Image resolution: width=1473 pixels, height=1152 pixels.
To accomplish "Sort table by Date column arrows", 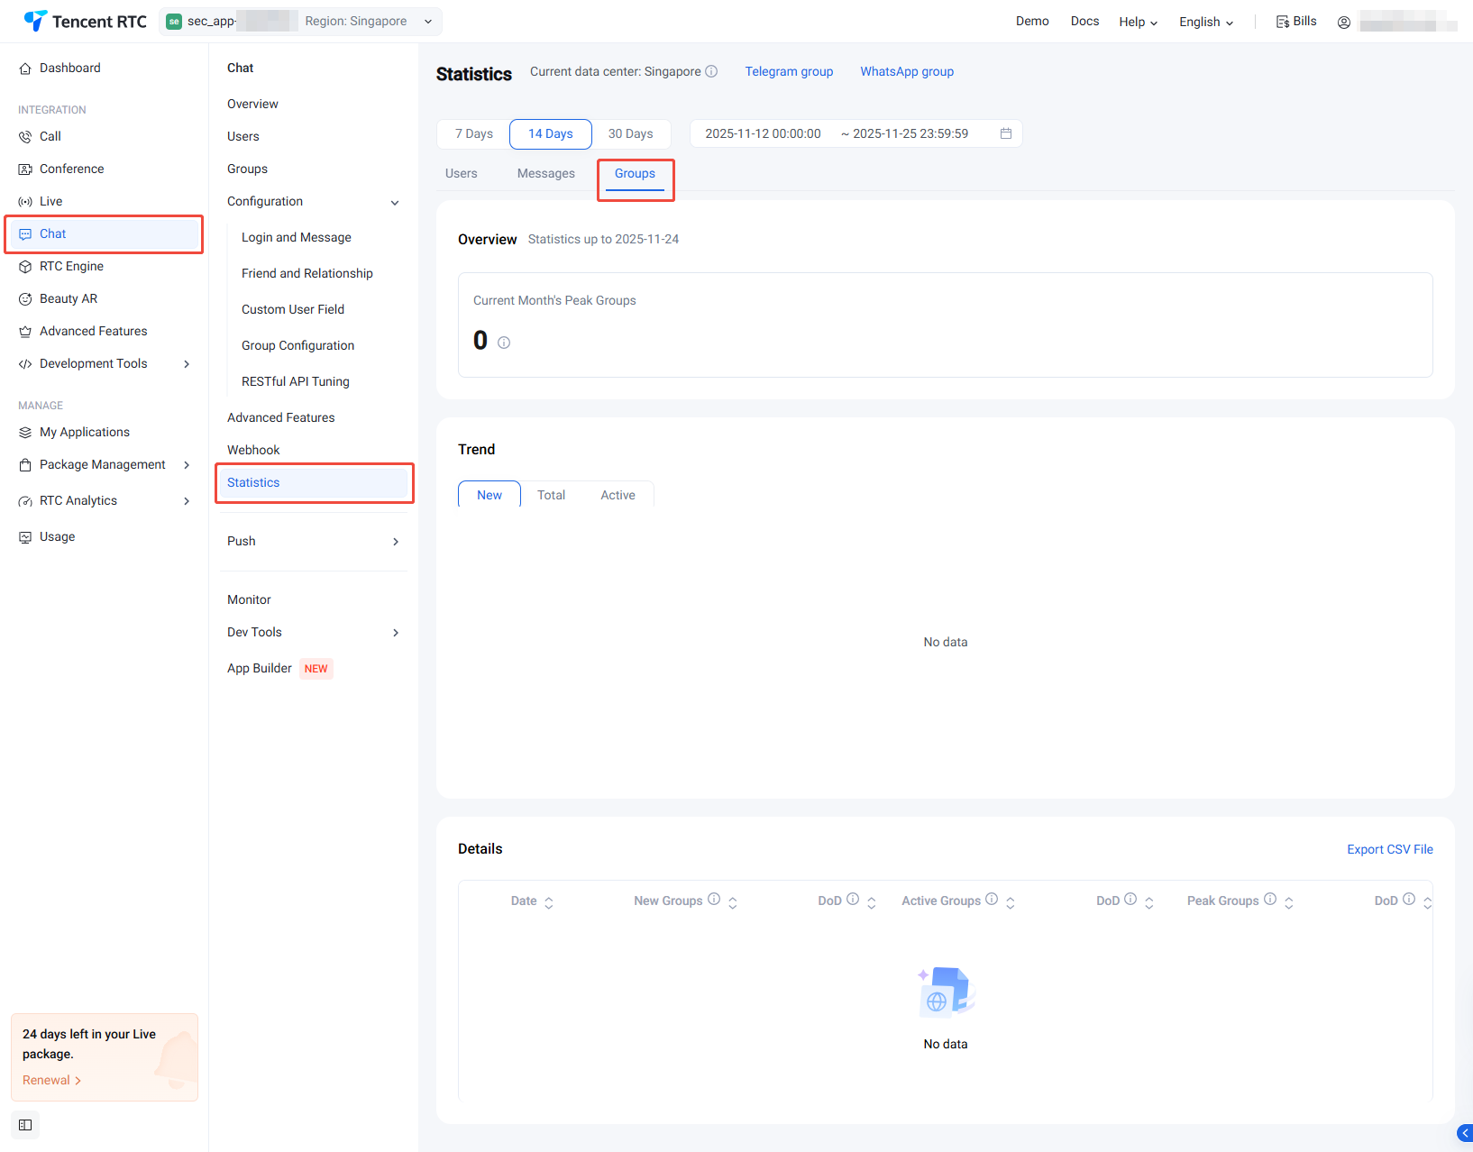I will point(548,901).
